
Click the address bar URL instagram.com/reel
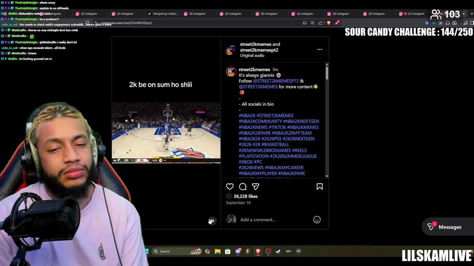127,23
